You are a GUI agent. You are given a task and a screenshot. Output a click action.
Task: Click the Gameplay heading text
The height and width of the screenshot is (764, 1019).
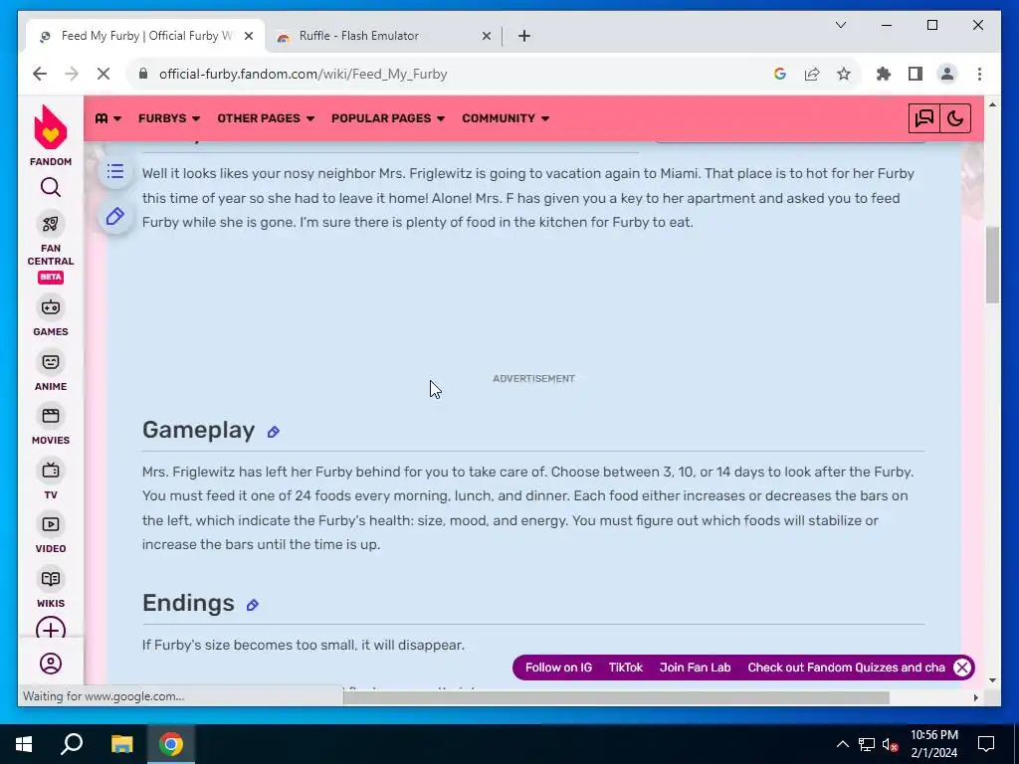[198, 430]
